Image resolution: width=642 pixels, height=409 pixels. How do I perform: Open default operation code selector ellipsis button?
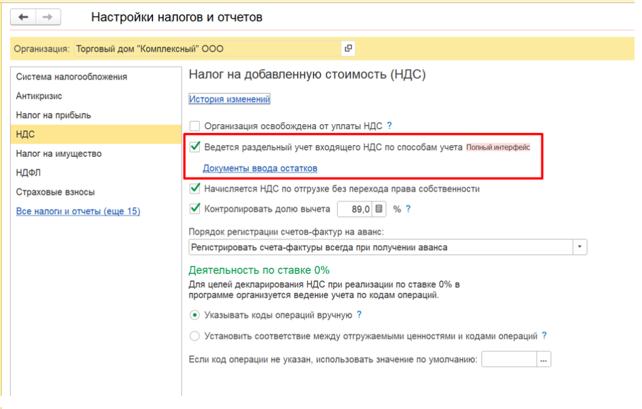coord(544,359)
